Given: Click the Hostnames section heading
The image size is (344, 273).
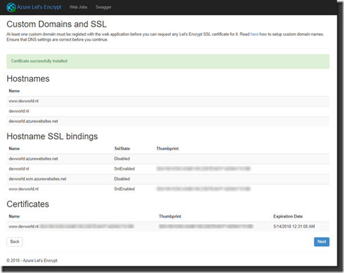Looking at the screenshot, I should (28, 79).
